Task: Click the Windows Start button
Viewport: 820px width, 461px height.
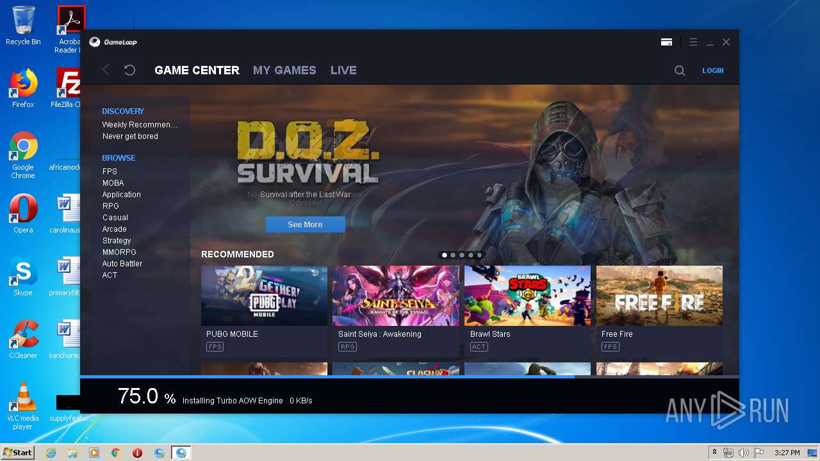Action: [18, 453]
